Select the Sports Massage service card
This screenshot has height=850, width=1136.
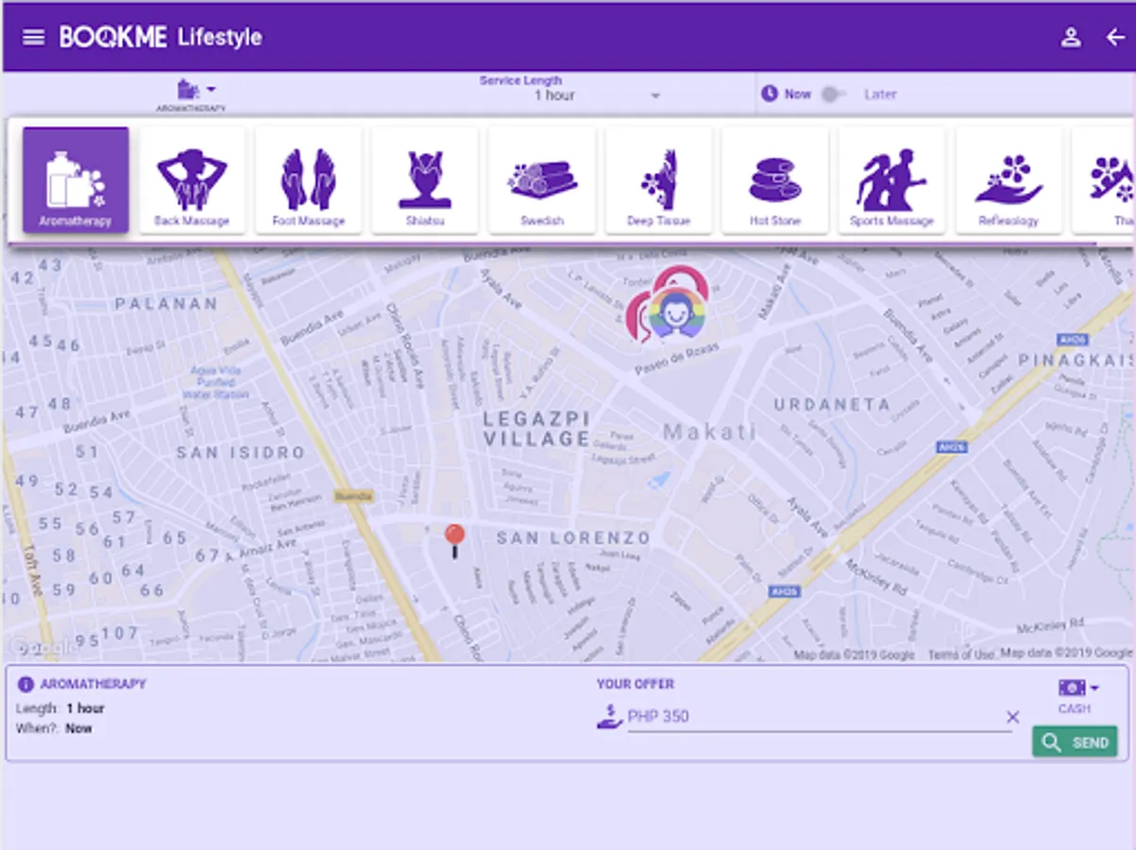click(891, 179)
